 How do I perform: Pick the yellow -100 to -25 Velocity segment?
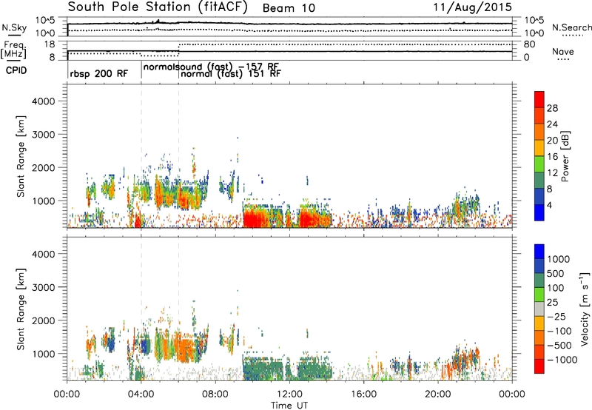coord(539,323)
